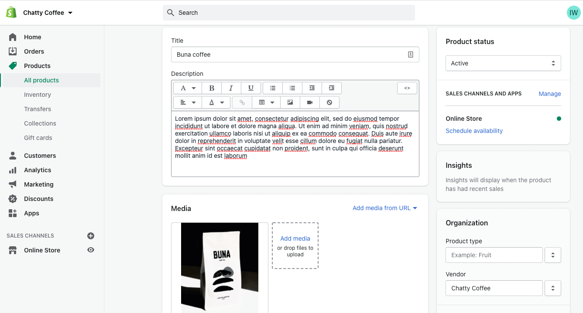This screenshot has height=313, width=583.
Task: Click the Product status heading
Action: [470, 42]
